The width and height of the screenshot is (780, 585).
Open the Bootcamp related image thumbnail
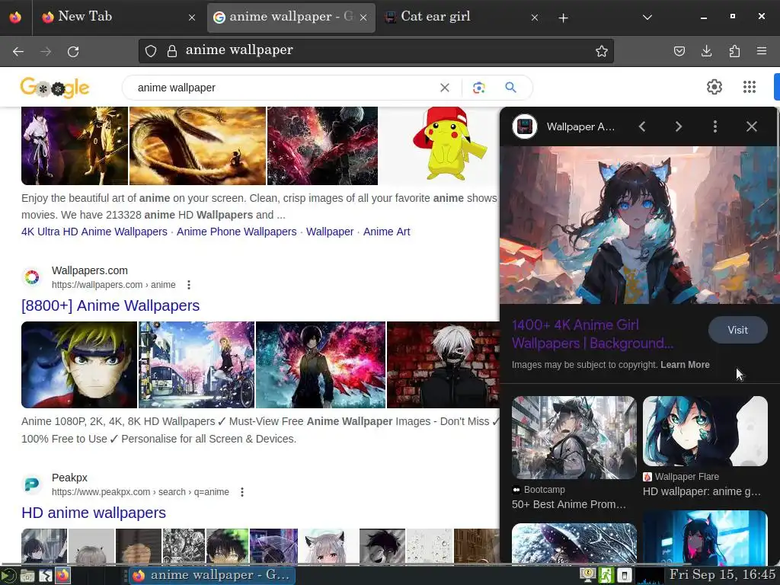coord(574,438)
